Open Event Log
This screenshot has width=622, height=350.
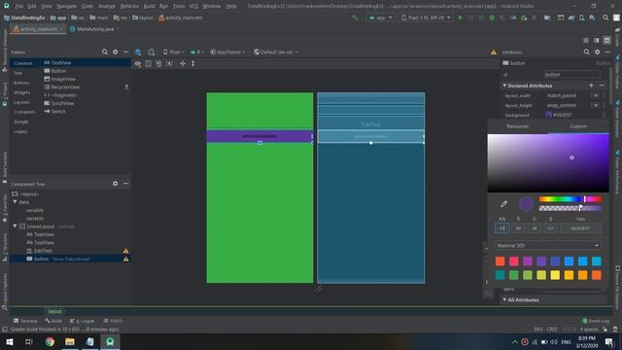click(x=596, y=321)
